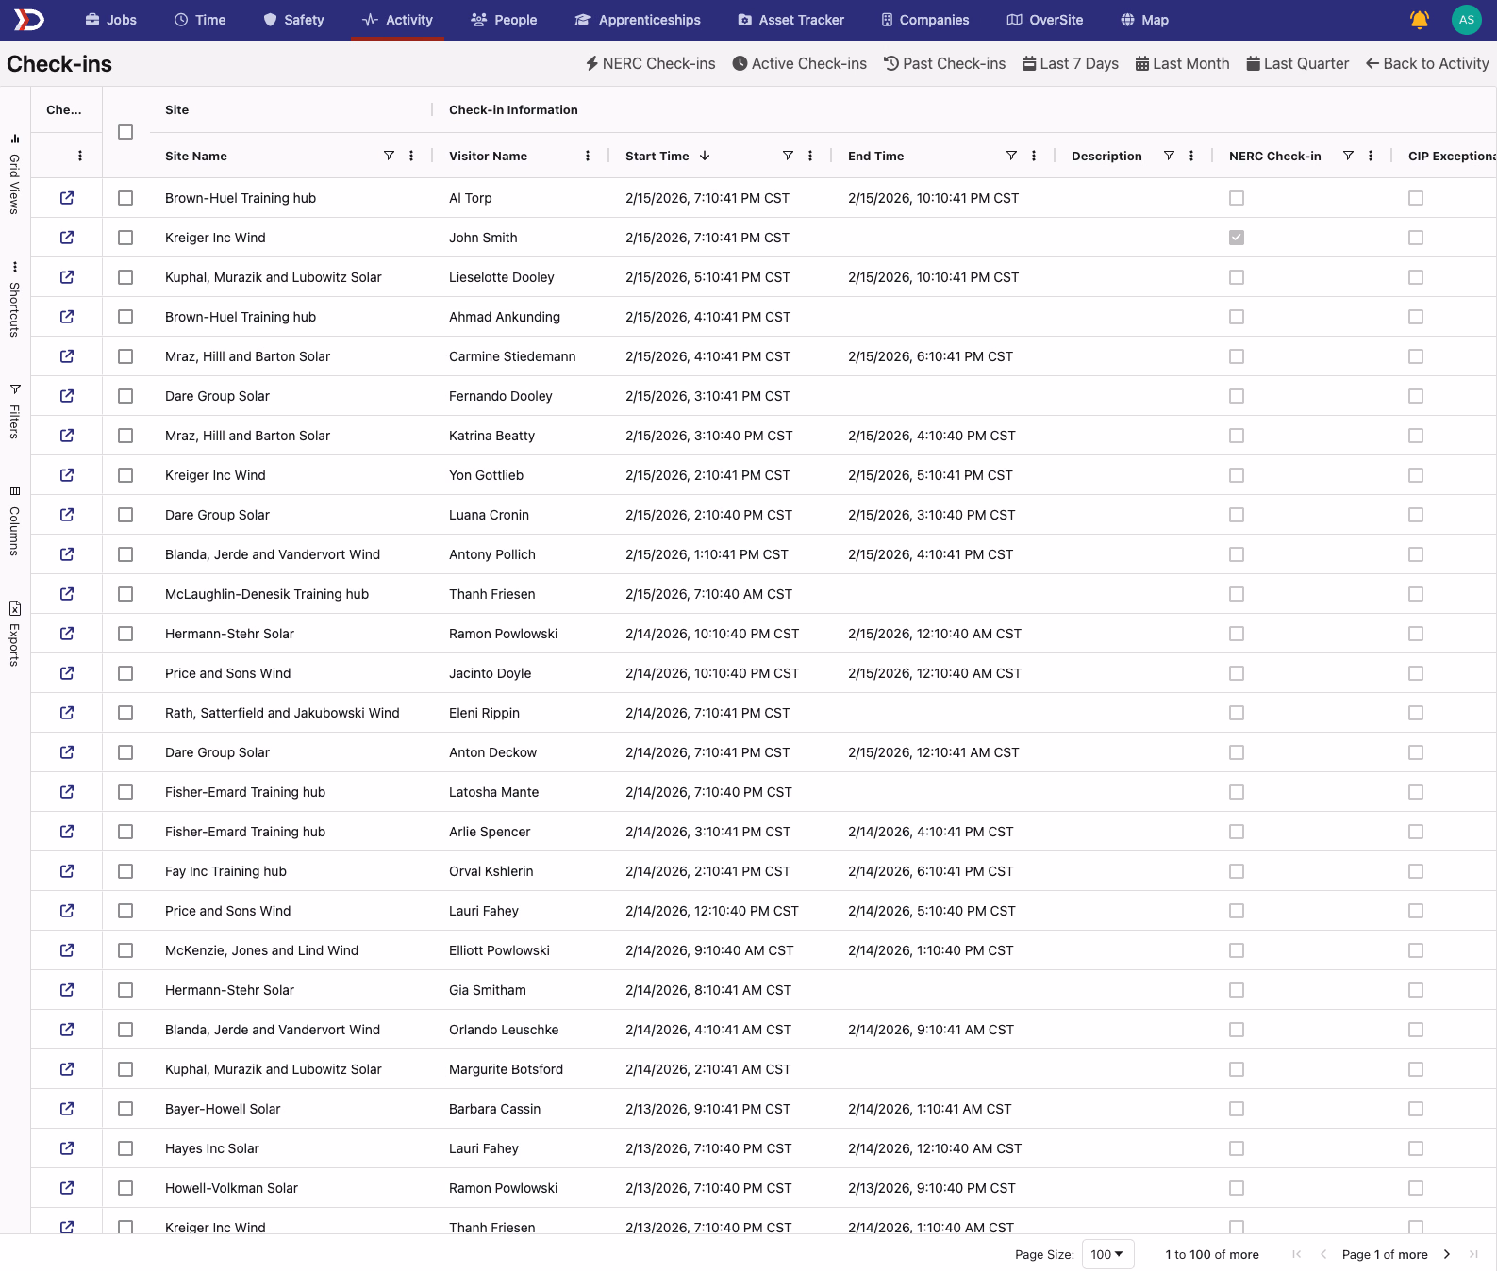Open the Che... column group menu
The image size is (1497, 1271).
coord(80,156)
